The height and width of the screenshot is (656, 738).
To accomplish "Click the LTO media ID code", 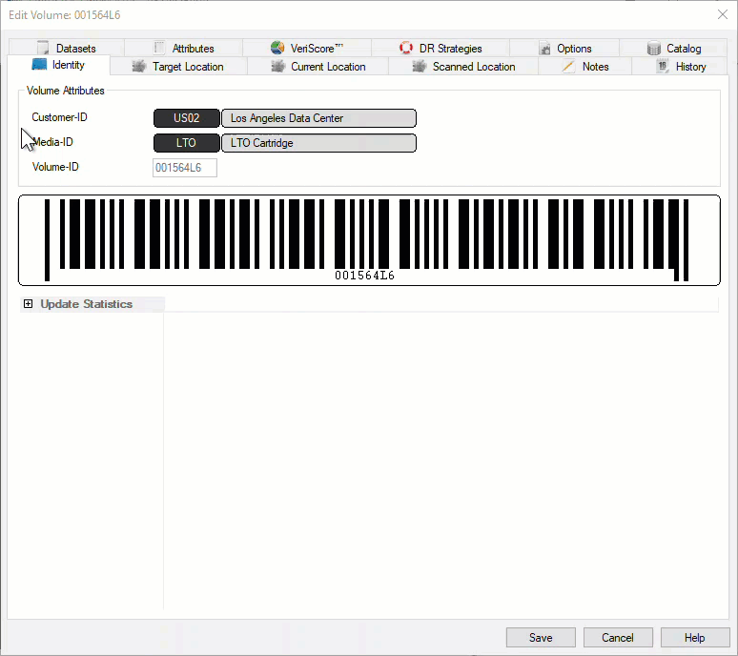I will click(x=186, y=143).
